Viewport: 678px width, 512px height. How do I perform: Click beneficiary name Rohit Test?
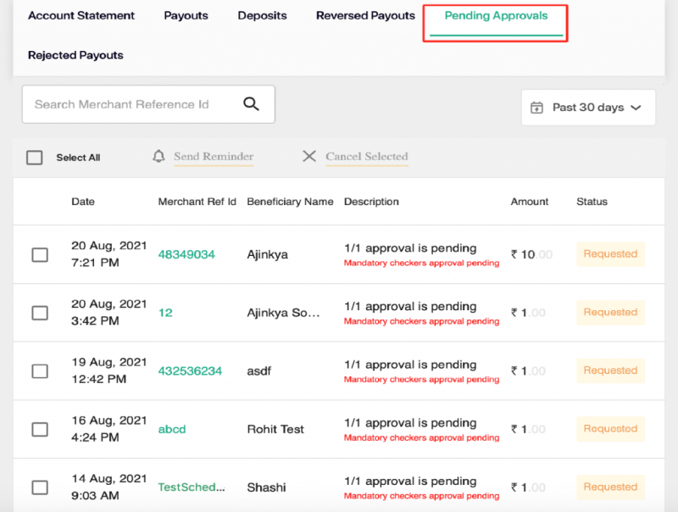[x=275, y=429]
